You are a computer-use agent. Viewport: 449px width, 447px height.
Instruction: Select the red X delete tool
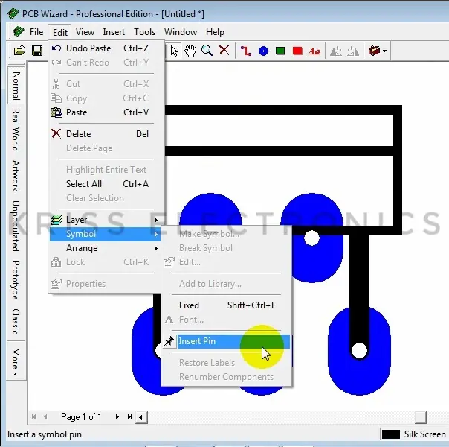point(224,50)
